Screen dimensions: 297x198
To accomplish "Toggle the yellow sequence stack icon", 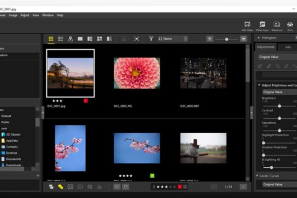I will (x=60, y=187).
